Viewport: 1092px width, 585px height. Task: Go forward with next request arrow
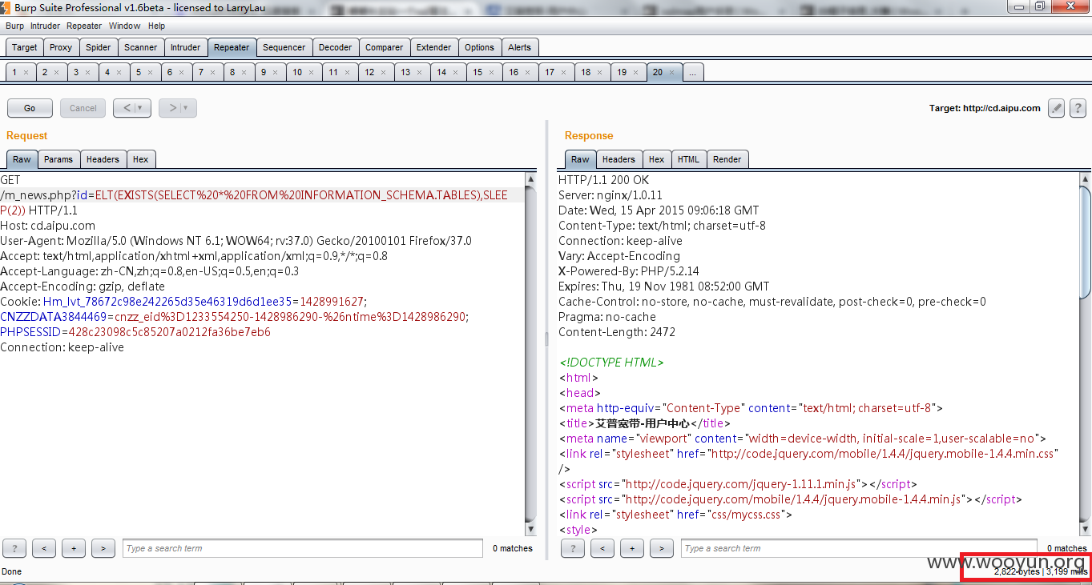click(x=171, y=108)
